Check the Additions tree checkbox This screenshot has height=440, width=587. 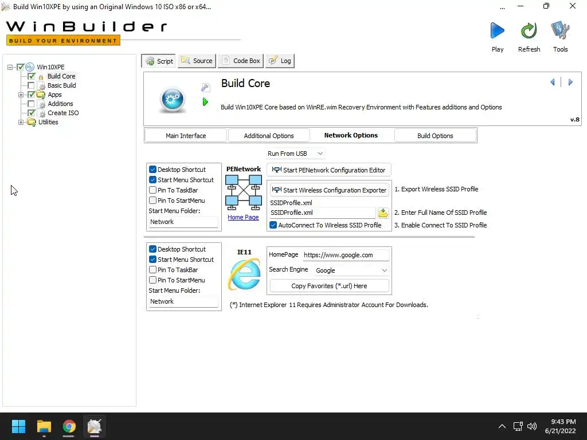tap(32, 104)
